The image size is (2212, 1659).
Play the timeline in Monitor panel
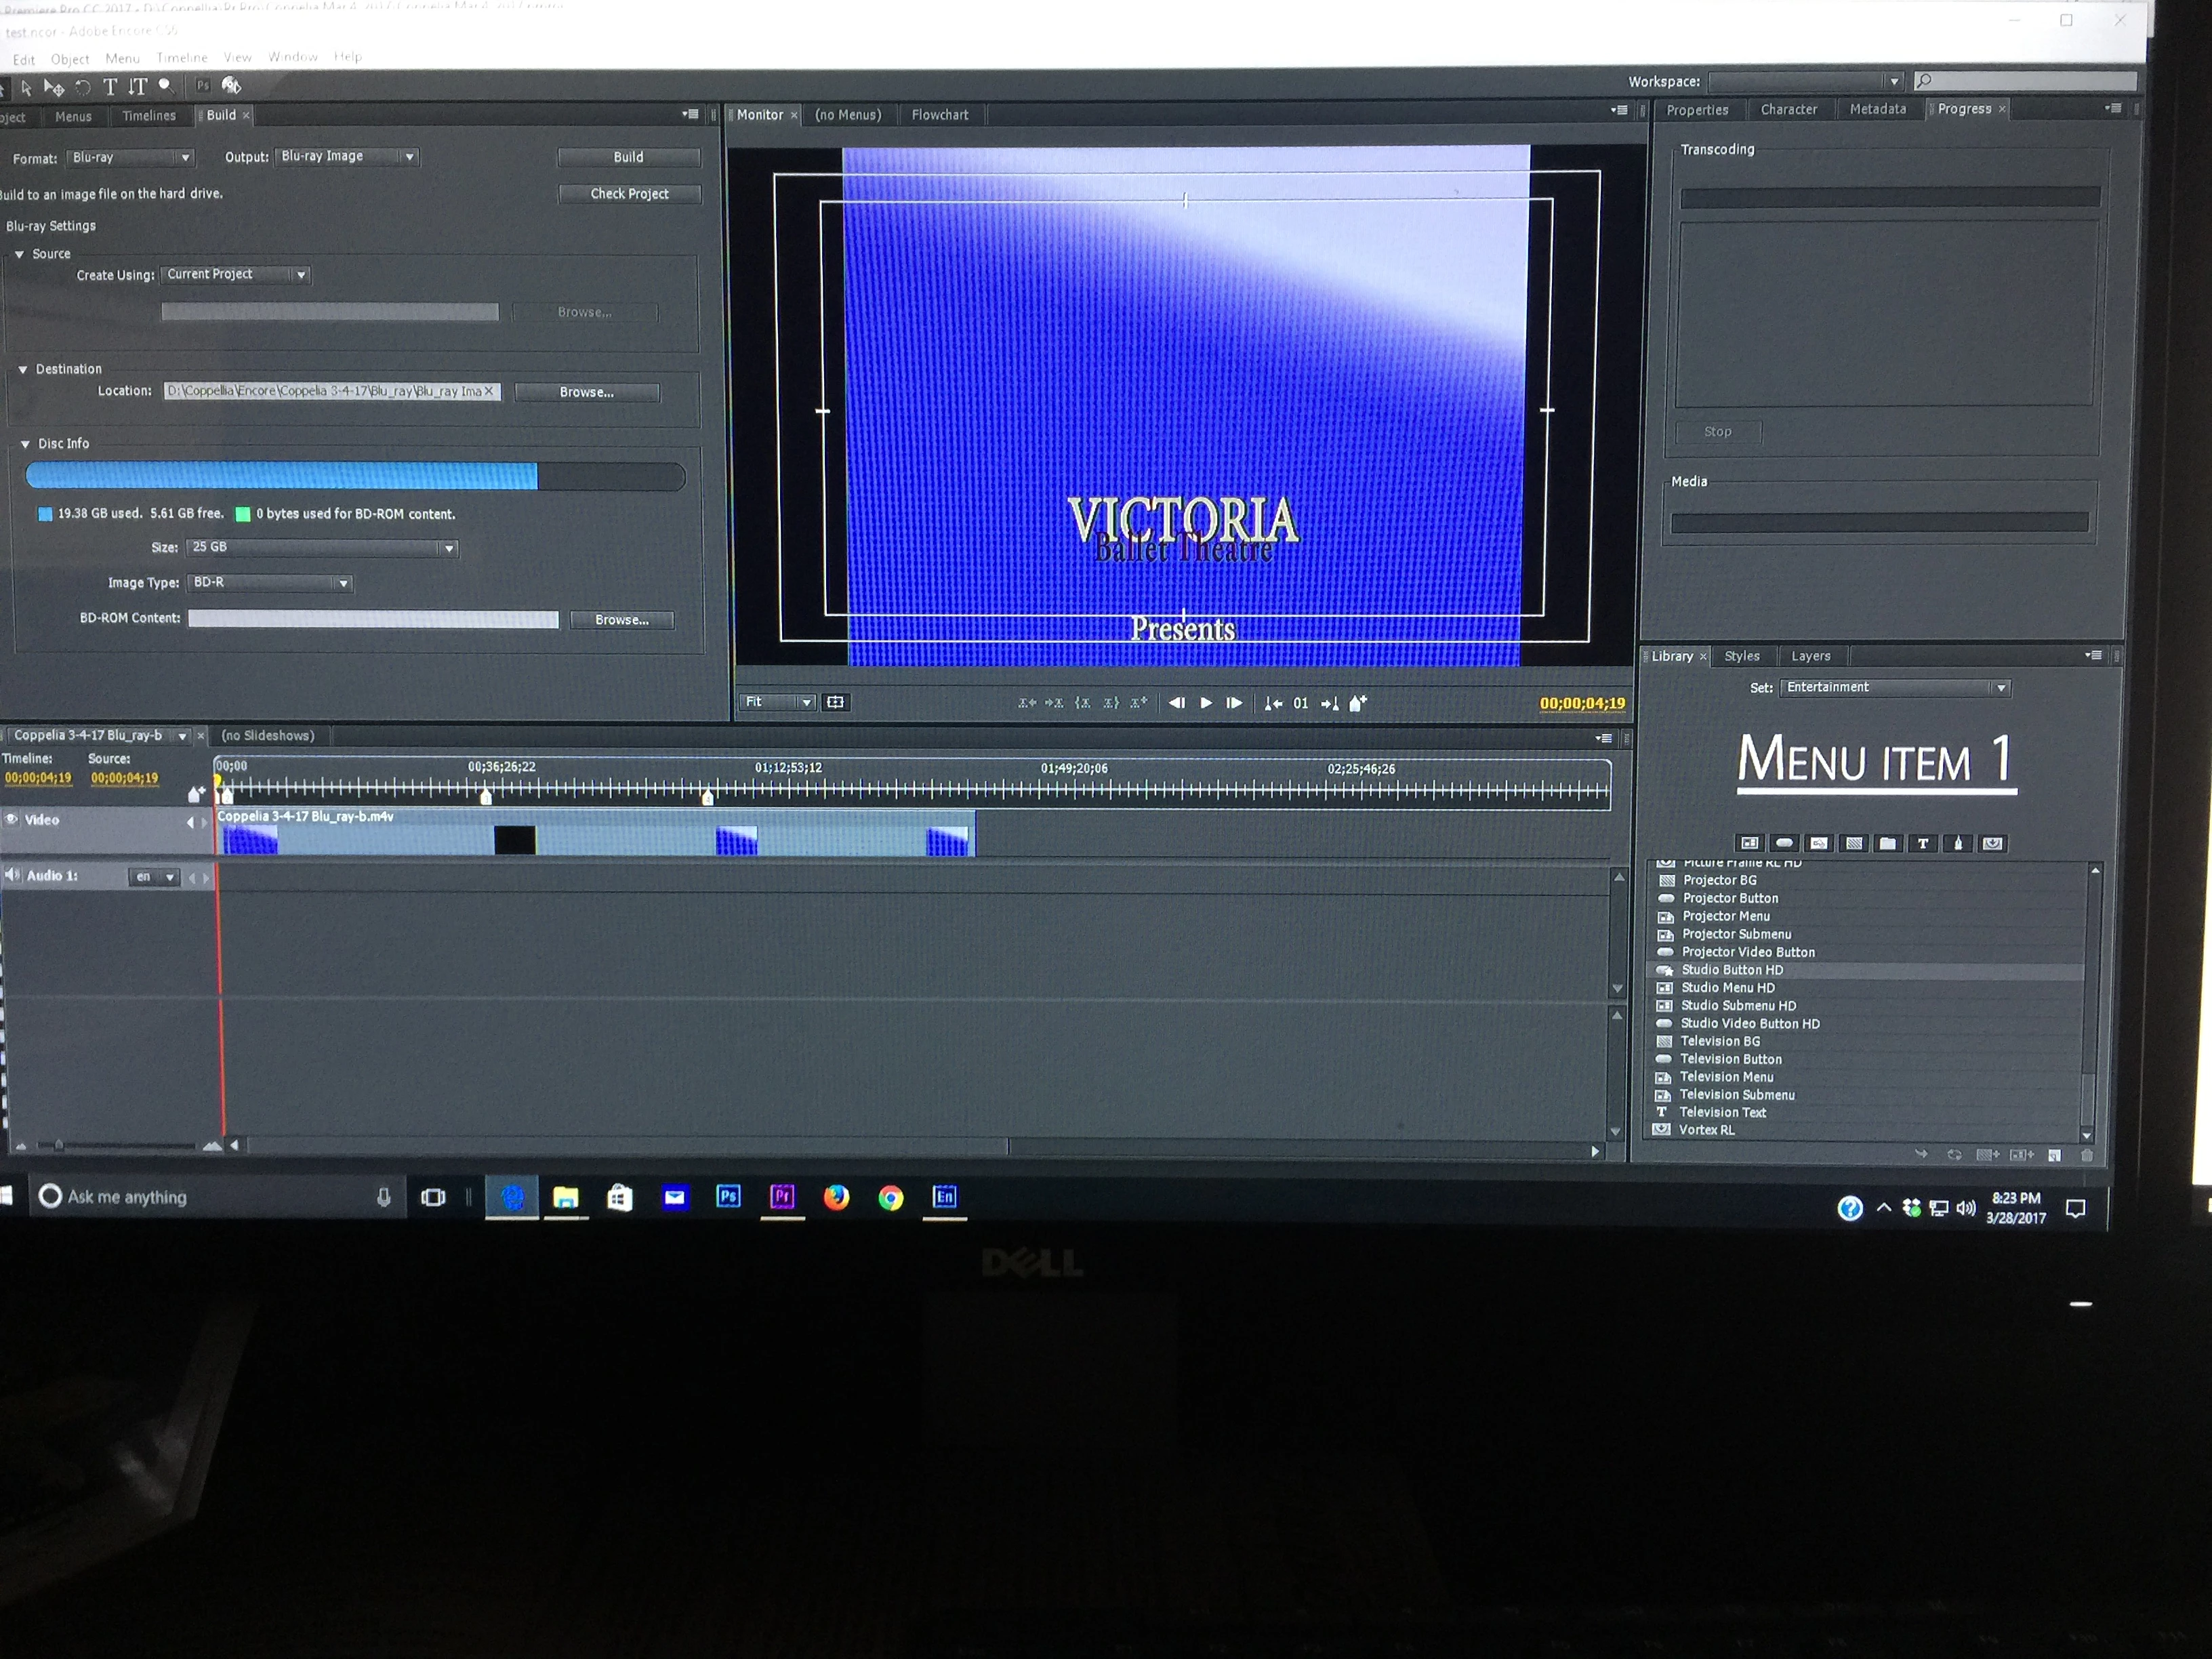pos(1206,703)
